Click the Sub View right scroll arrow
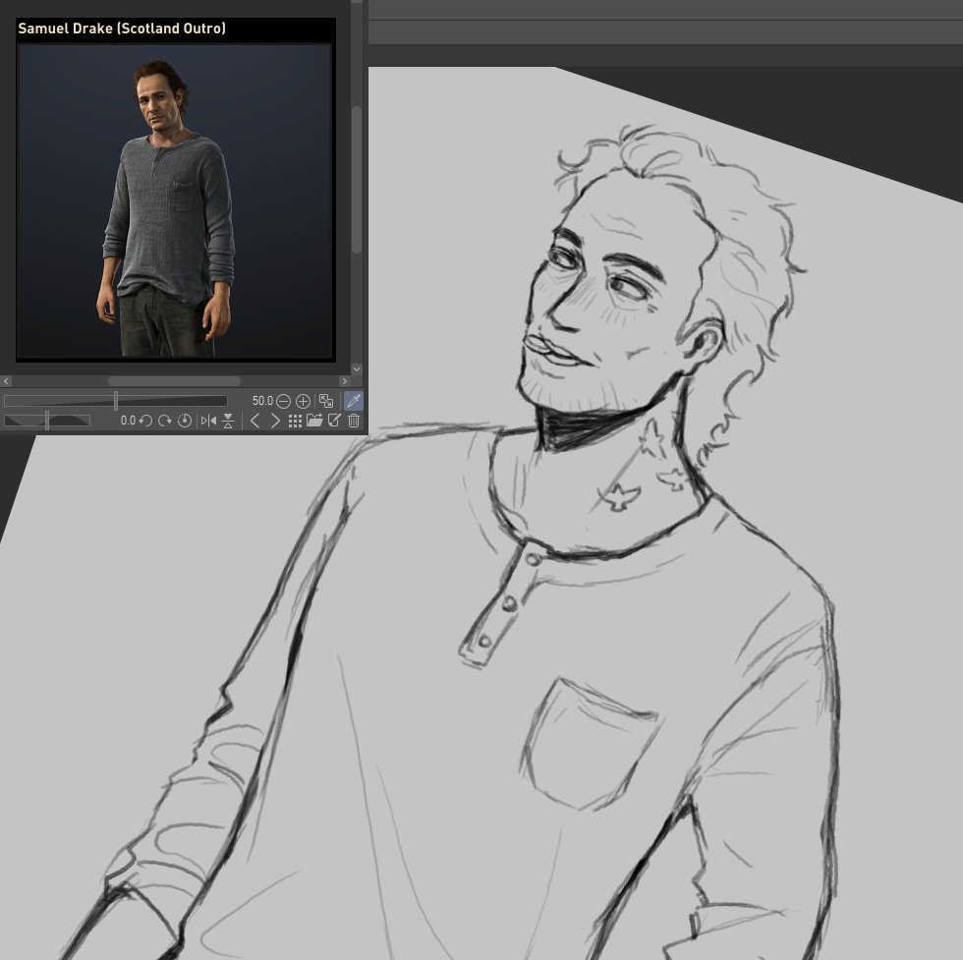Viewport: 963px width, 960px height. point(345,381)
